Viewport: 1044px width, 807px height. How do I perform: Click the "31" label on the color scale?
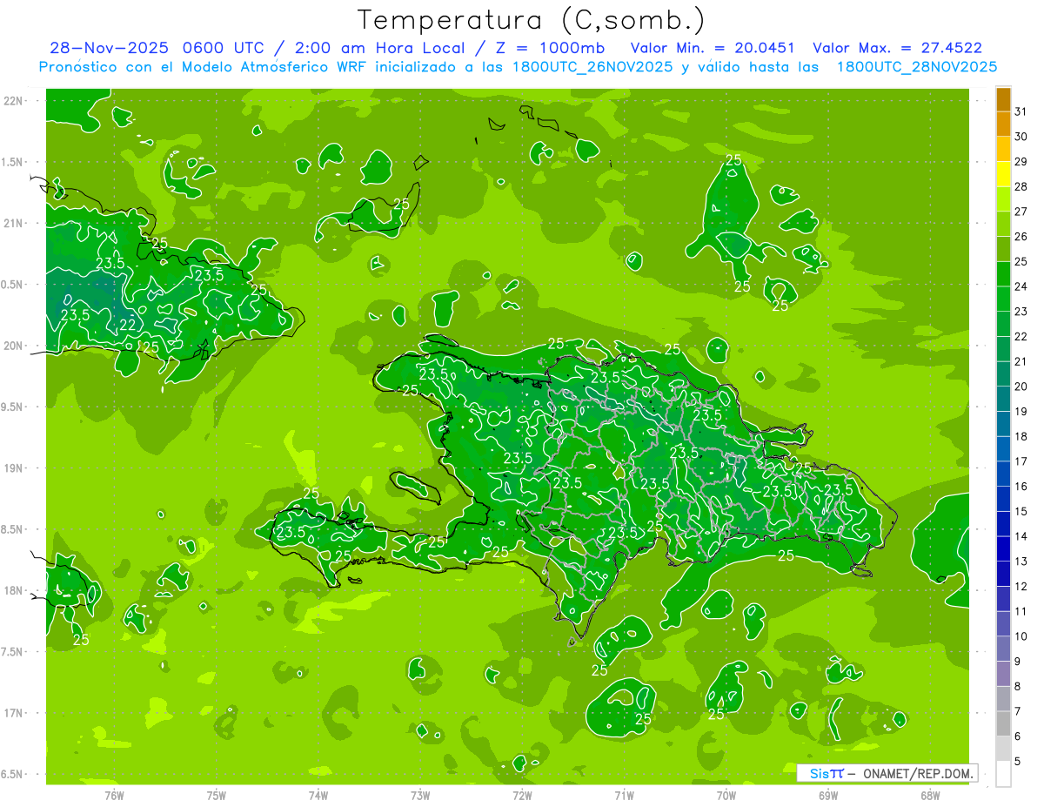(x=1021, y=111)
